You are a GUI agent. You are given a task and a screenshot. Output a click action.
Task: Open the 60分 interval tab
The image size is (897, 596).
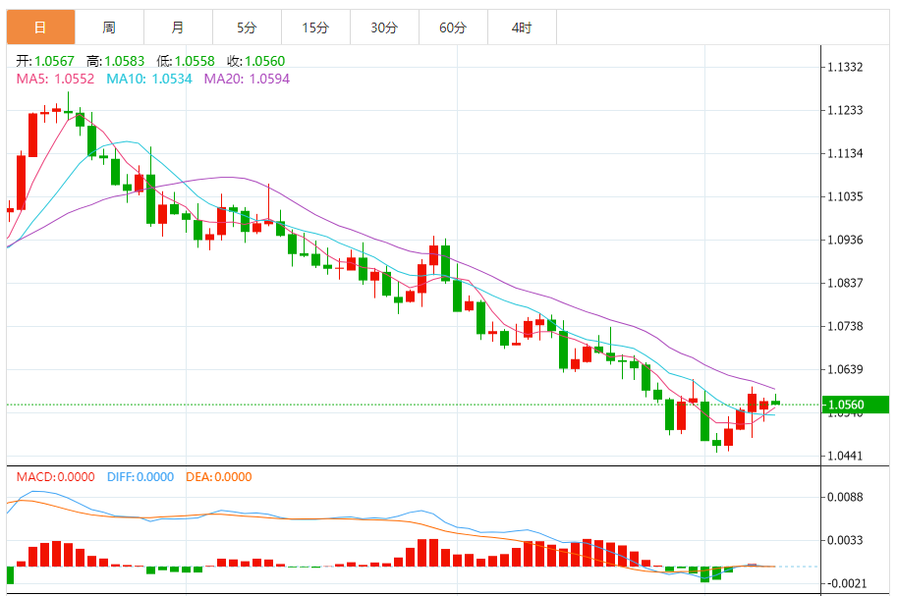(453, 27)
